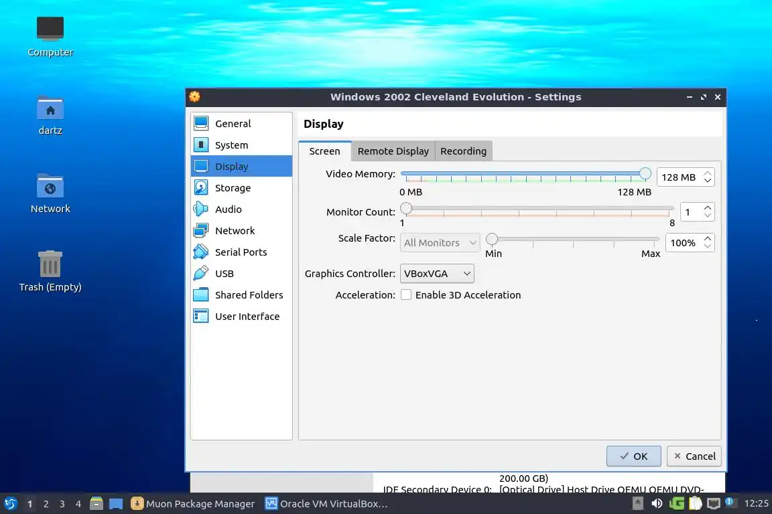The width and height of the screenshot is (772, 514).
Task: Select workspace 1 in pager
Action: click(29, 504)
